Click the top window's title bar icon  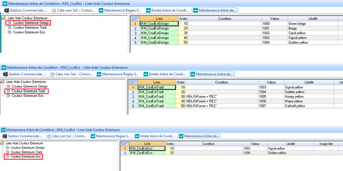pyautogui.click(x=4, y=3)
